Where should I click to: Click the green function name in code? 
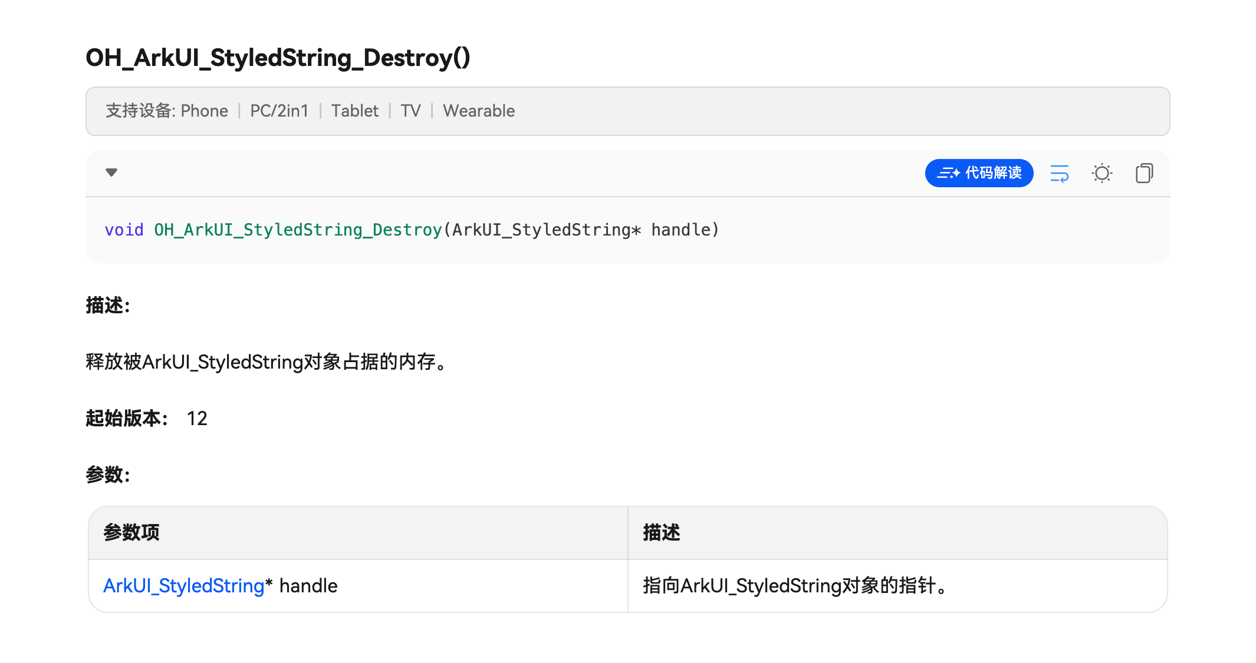(298, 230)
